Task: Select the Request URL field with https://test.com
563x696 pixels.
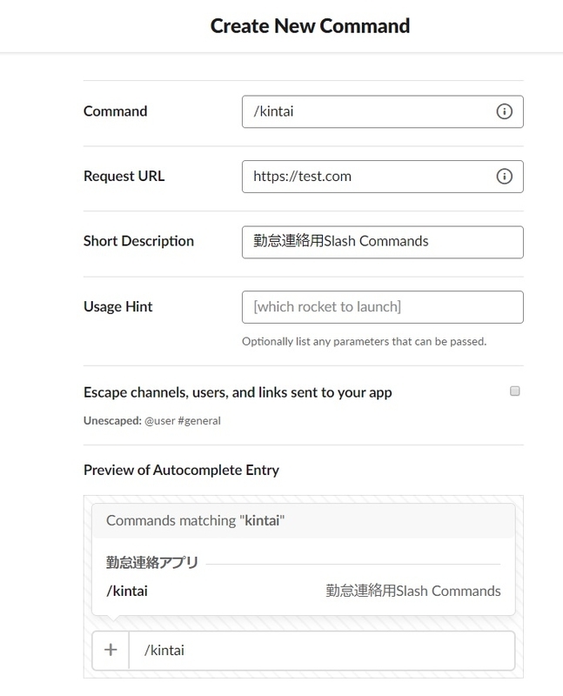Action: click(382, 177)
